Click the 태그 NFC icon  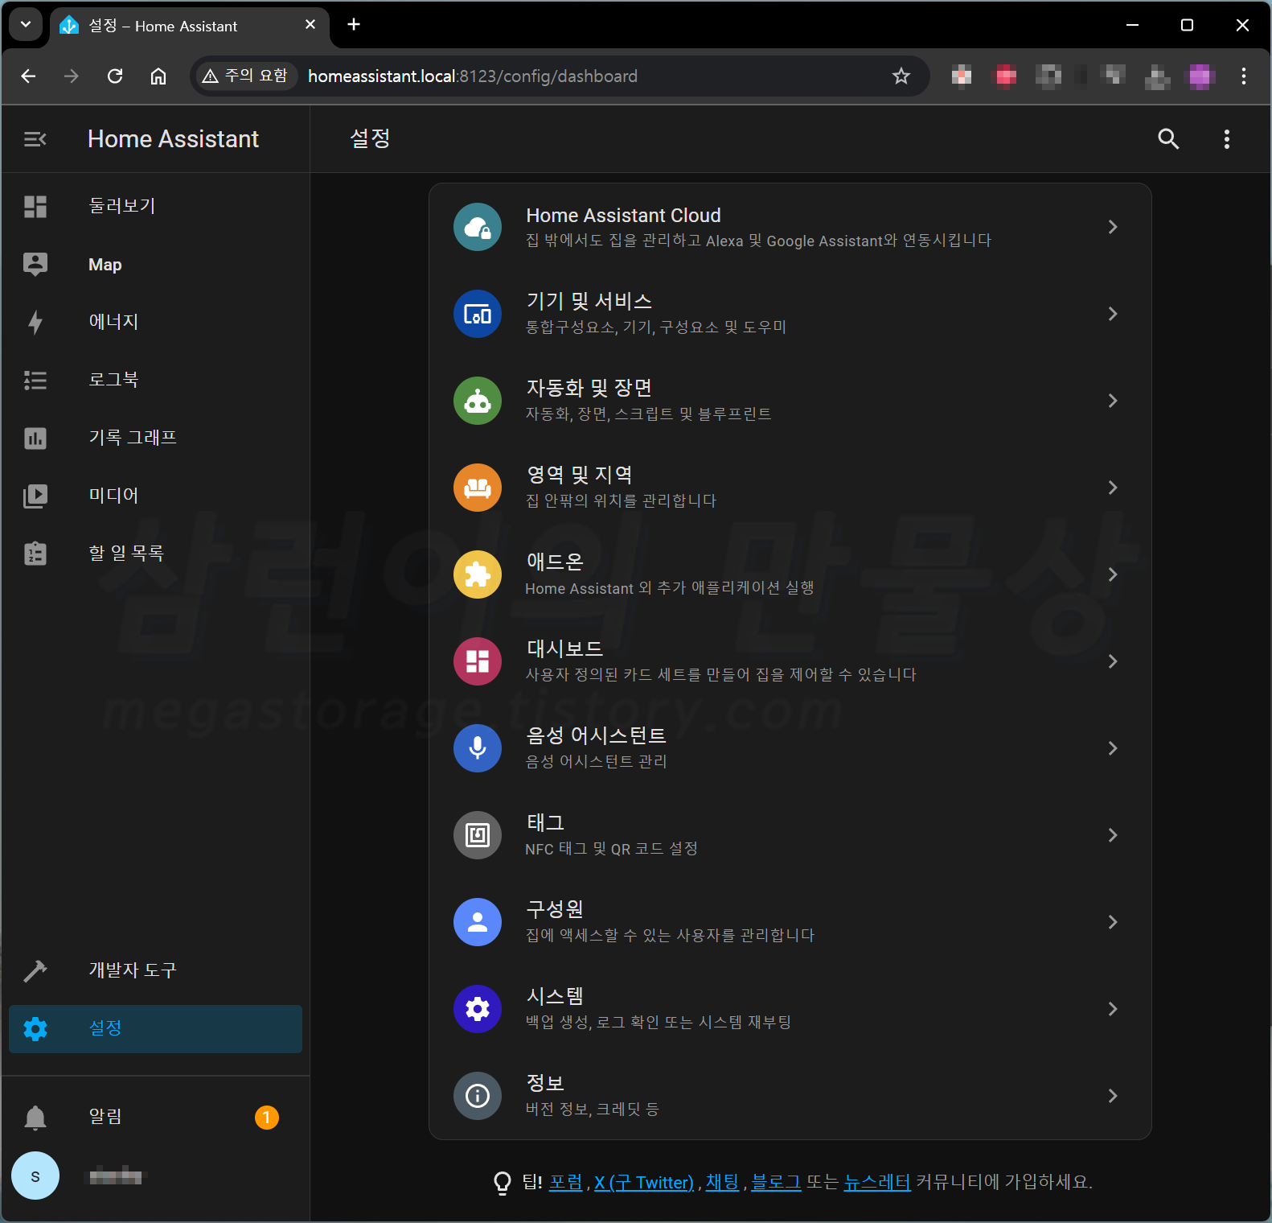tap(478, 835)
